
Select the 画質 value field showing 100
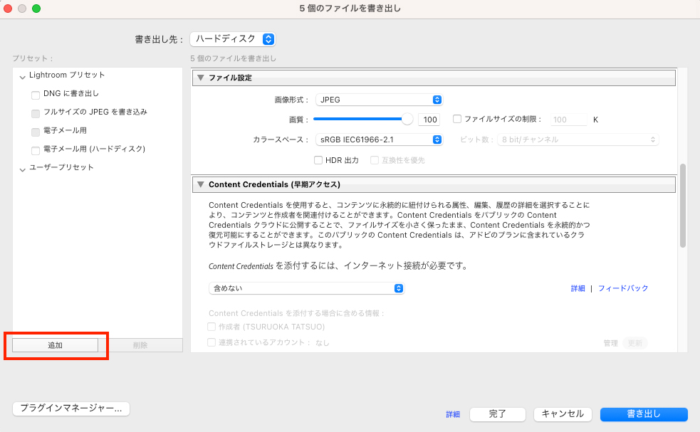429,119
